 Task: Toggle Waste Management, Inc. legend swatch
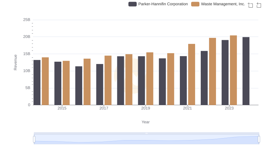[x=195, y=4]
